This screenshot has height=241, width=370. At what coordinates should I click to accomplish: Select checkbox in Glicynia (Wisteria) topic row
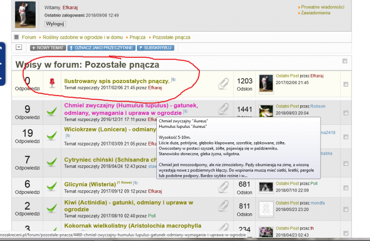(x=346, y=187)
